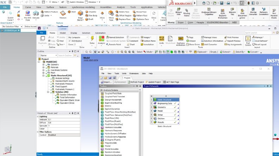Select Explicit Dynamics system in Toolbox
279x156 pixels.
(x=112, y=109)
